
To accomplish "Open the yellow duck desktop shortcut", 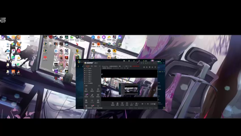I will [x=109, y=37].
